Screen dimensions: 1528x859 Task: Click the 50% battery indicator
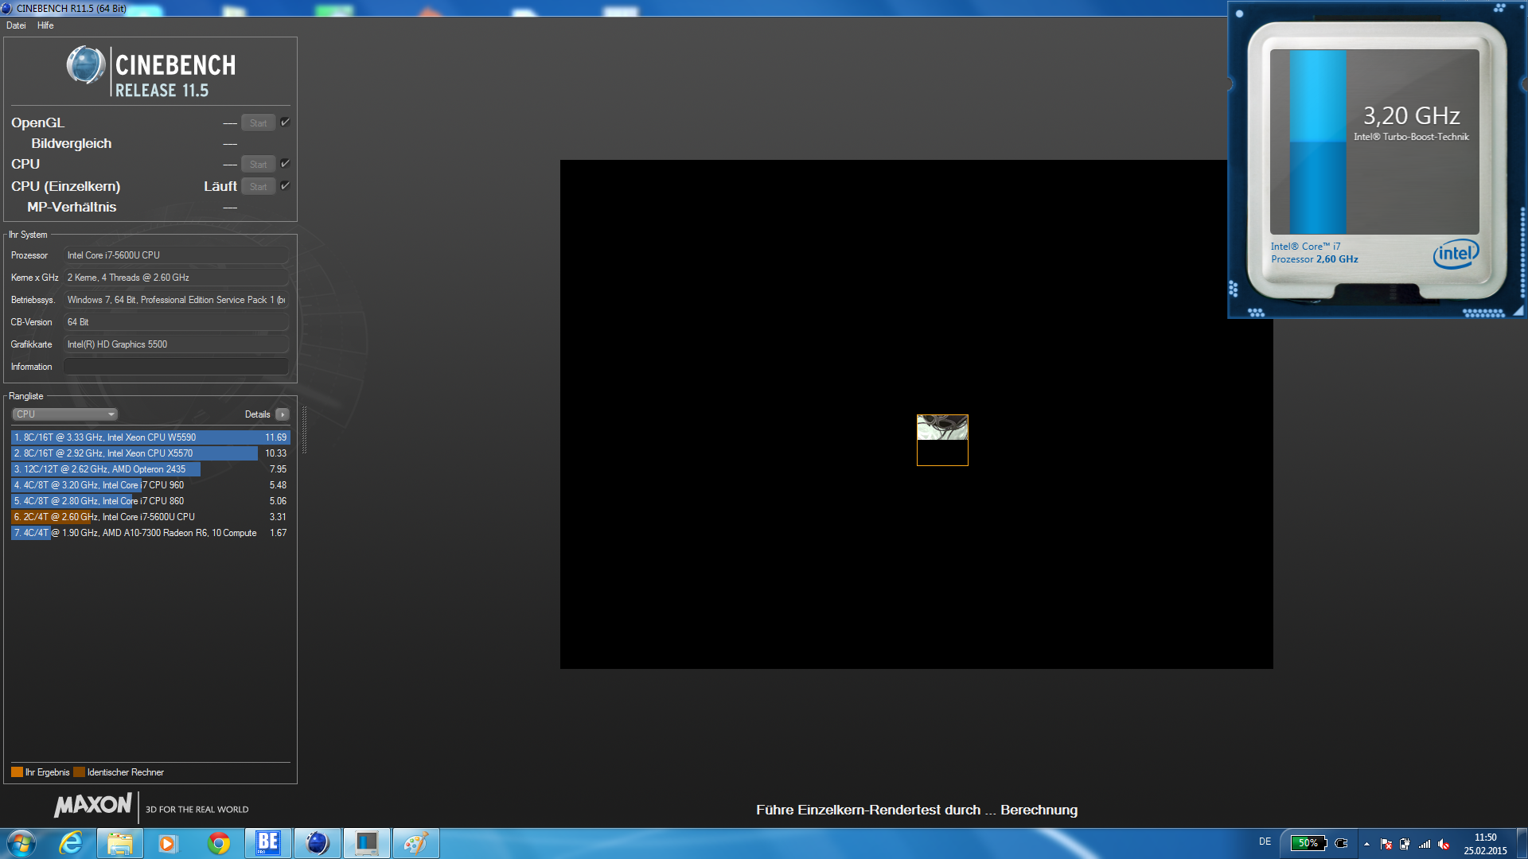point(1308,843)
